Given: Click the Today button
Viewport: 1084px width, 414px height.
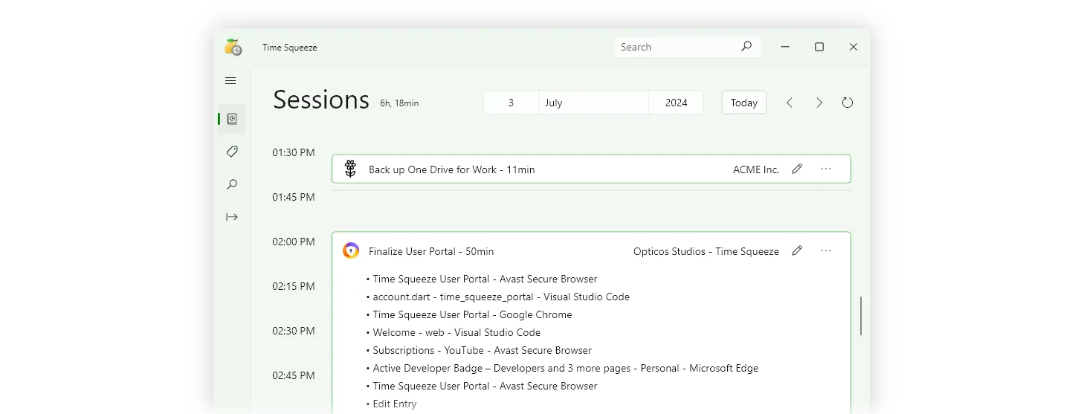Looking at the screenshot, I should click(743, 103).
